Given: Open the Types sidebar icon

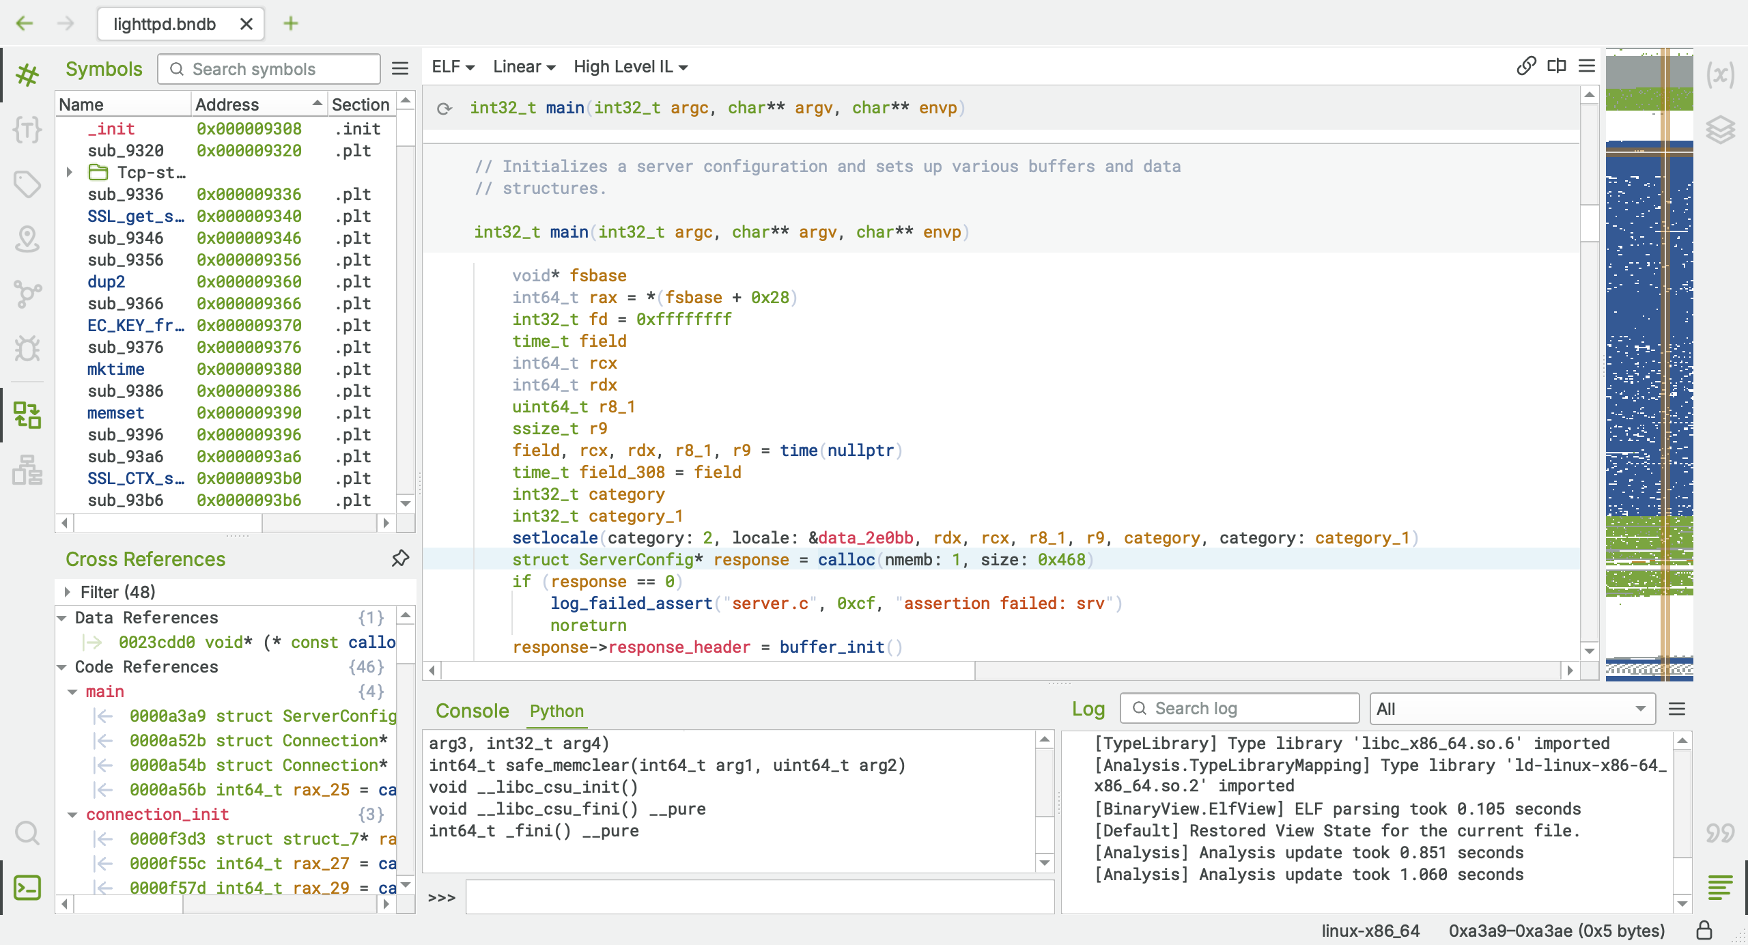Looking at the screenshot, I should 27,129.
